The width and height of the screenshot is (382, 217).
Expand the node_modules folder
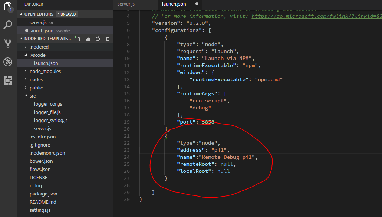45,71
